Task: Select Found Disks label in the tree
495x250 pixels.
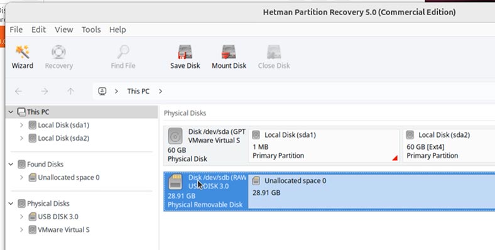Action: 45,164
